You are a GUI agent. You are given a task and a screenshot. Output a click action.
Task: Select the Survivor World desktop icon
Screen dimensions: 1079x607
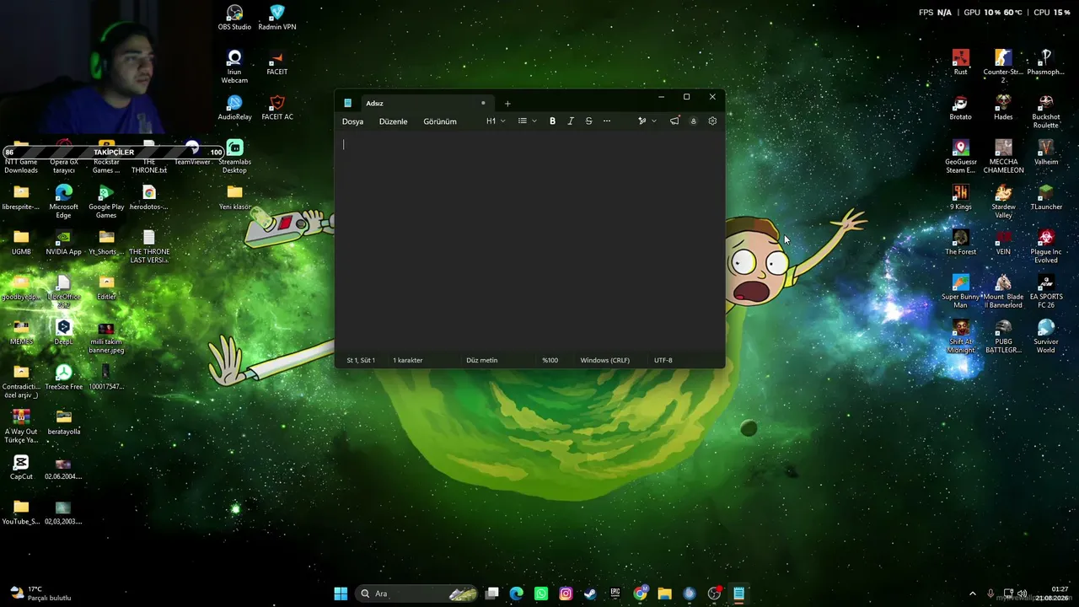(x=1046, y=337)
